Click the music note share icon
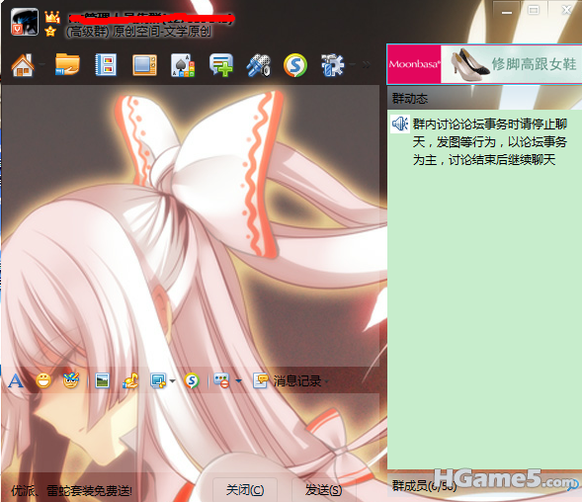This screenshot has width=582, height=502. point(130,380)
